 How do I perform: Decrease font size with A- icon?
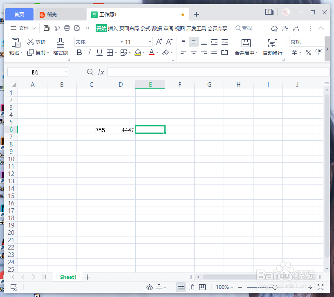click(x=169, y=42)
